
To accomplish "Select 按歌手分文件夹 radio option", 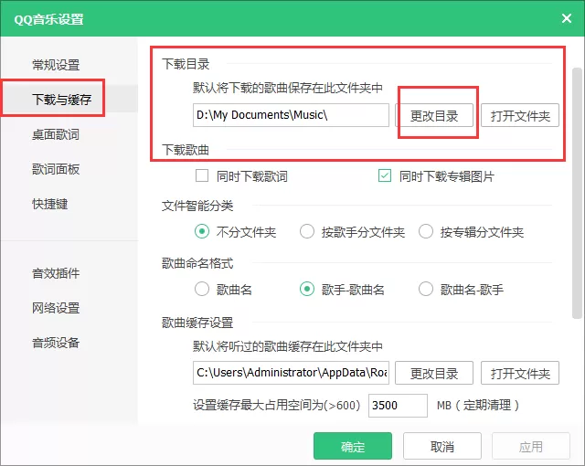I will pos(307,231).
